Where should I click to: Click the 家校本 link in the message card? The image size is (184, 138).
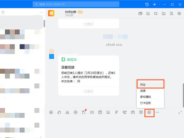72,60
